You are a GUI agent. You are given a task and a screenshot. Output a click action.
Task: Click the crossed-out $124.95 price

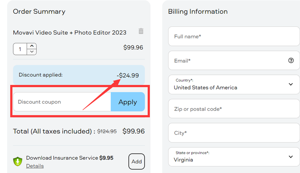click(107, 132)
